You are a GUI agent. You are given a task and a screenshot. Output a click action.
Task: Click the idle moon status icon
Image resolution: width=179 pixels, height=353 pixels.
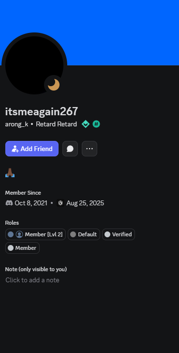54,85
